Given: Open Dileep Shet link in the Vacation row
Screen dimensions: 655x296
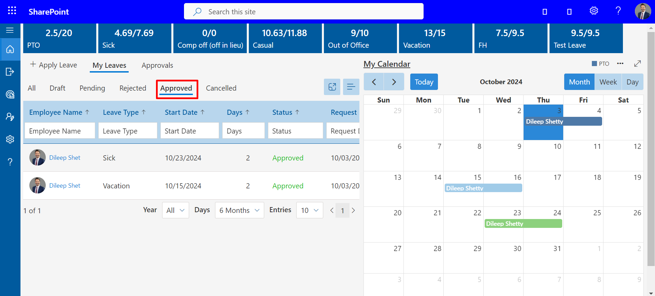Looking at the screenshot, I should (65, 186).
